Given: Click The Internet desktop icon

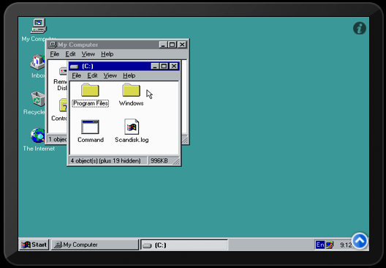Looking at the screenshot, I should click(37, 135).
